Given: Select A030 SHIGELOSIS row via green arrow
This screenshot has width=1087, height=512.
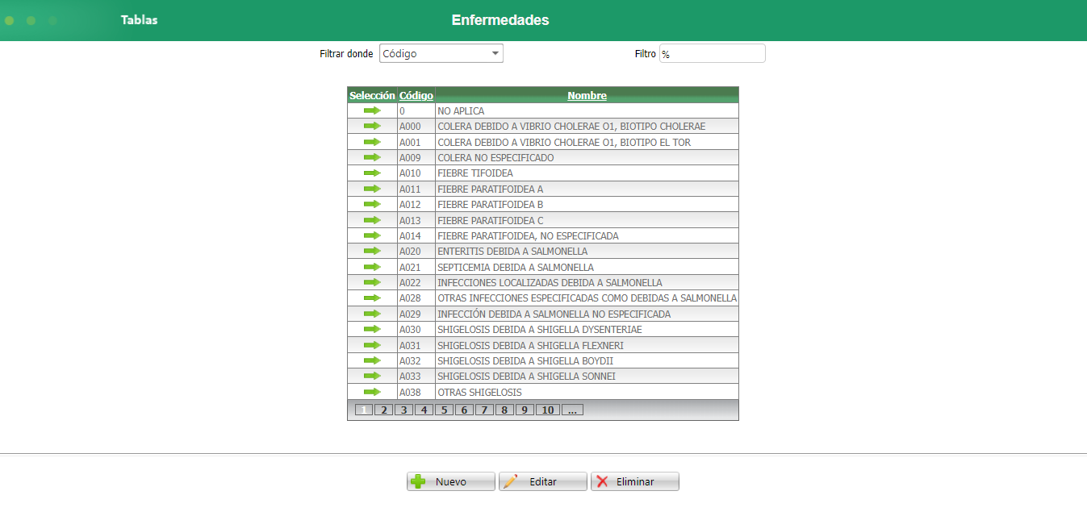Looking at the screenshot, I should [370, 329].
